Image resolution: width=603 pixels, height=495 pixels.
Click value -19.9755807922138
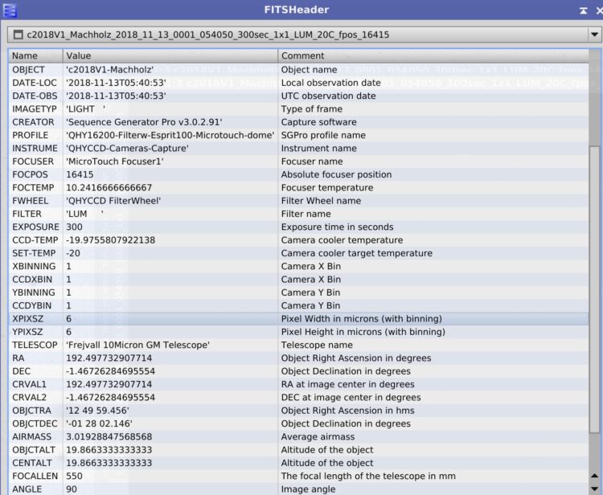110,239
